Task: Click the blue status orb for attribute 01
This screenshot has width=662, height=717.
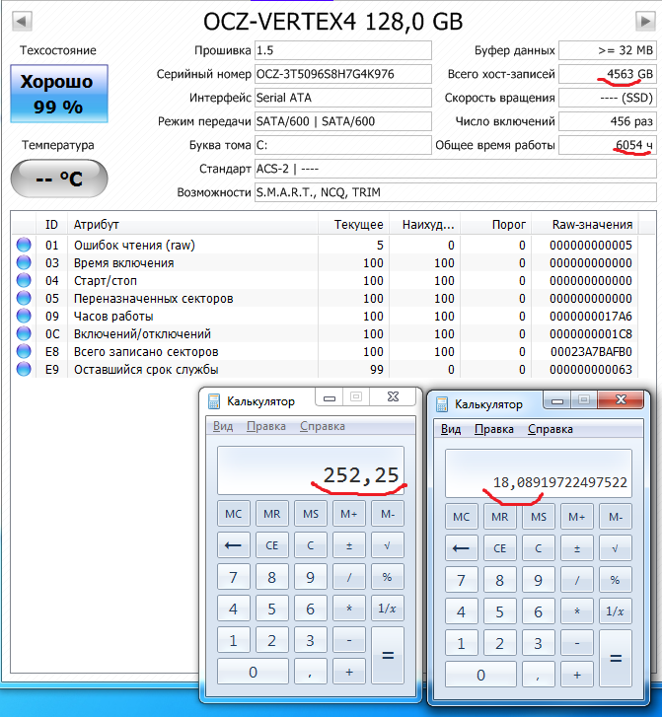Action: [x=24, y=245]
